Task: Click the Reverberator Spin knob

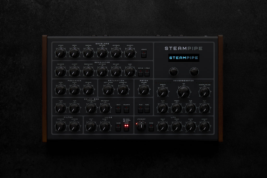Action: point(204,108)
